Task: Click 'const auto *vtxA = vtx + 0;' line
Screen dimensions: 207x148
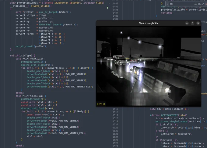Action: coord(40,102)
